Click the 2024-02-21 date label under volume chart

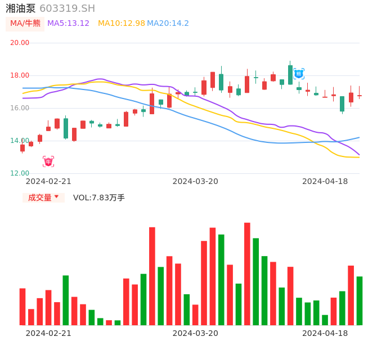point(48,333)
